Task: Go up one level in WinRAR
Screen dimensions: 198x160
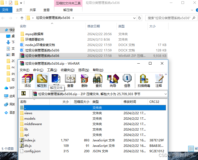Action: click(x=24, y=94)
